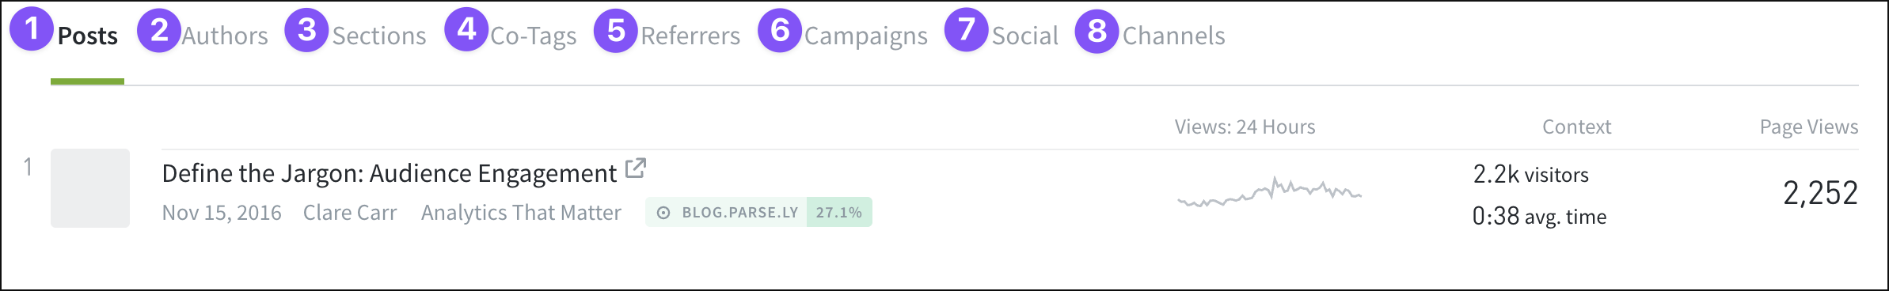Switch to the Sections tab
The width and height of the screenshot is (1889, 291).
point(379,36)
